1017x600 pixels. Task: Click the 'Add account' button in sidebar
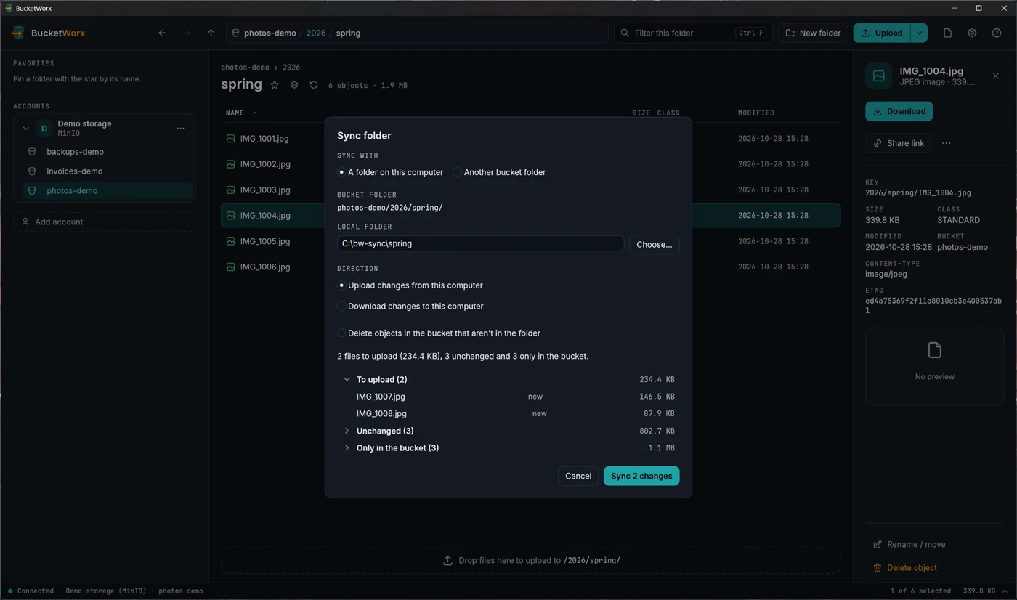pos(104,222)
